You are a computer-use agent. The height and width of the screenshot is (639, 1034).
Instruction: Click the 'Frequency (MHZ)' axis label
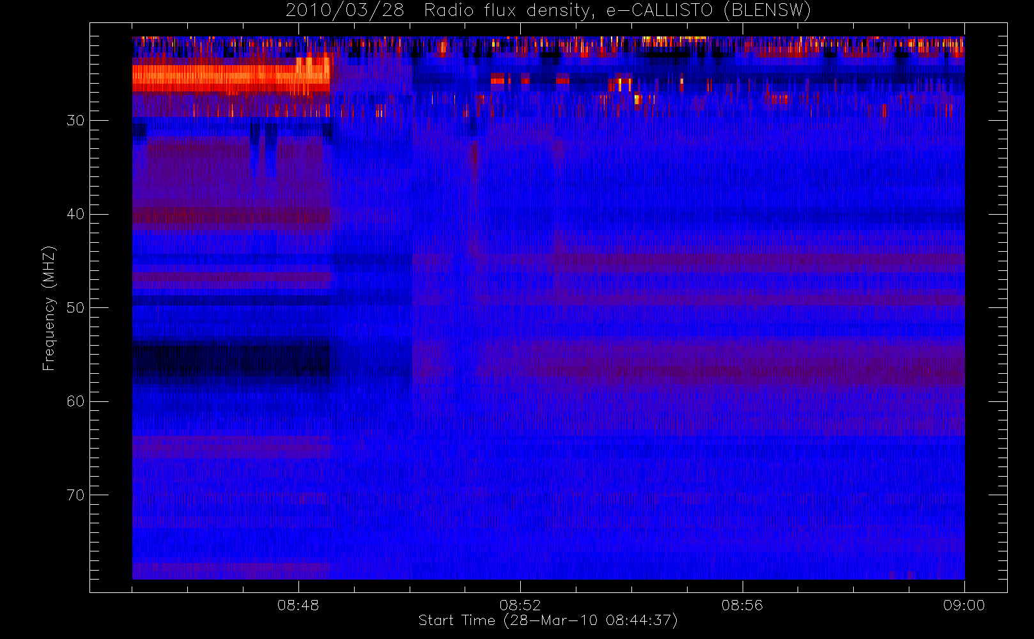point(49,308)
